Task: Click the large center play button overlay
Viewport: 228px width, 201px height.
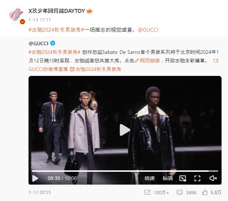Action: click(125, 130)
